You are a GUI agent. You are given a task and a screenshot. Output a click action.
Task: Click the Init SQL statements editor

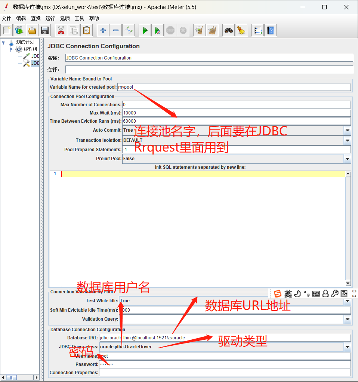tap(203, 229)
